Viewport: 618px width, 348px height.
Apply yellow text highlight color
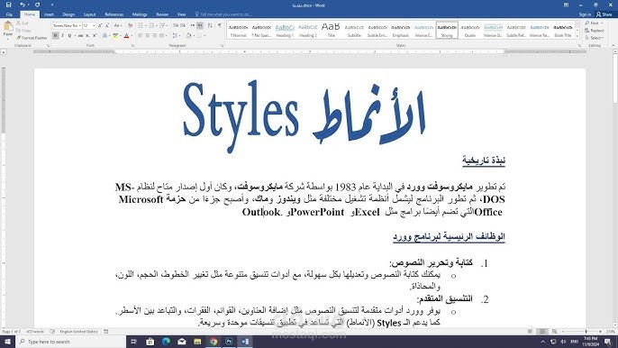pyautogui.click(x=115, y=36)
